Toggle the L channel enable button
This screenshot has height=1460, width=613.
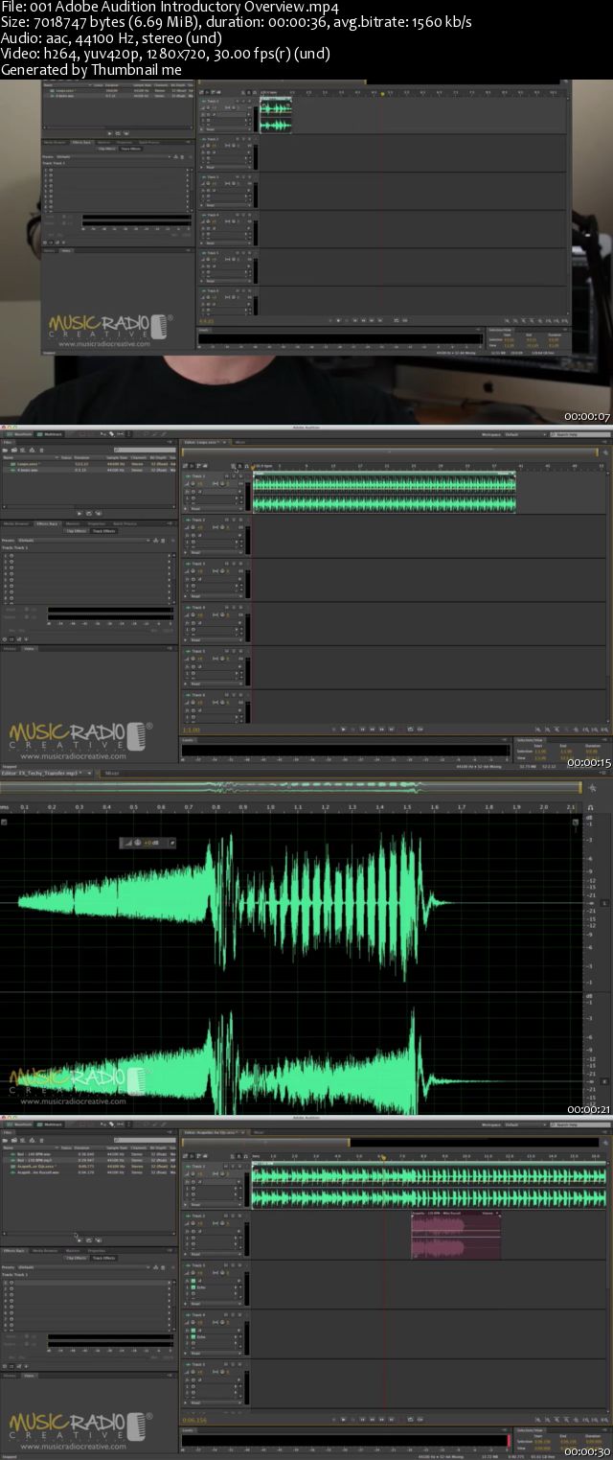pyautogui.click(x=604, y=903)
